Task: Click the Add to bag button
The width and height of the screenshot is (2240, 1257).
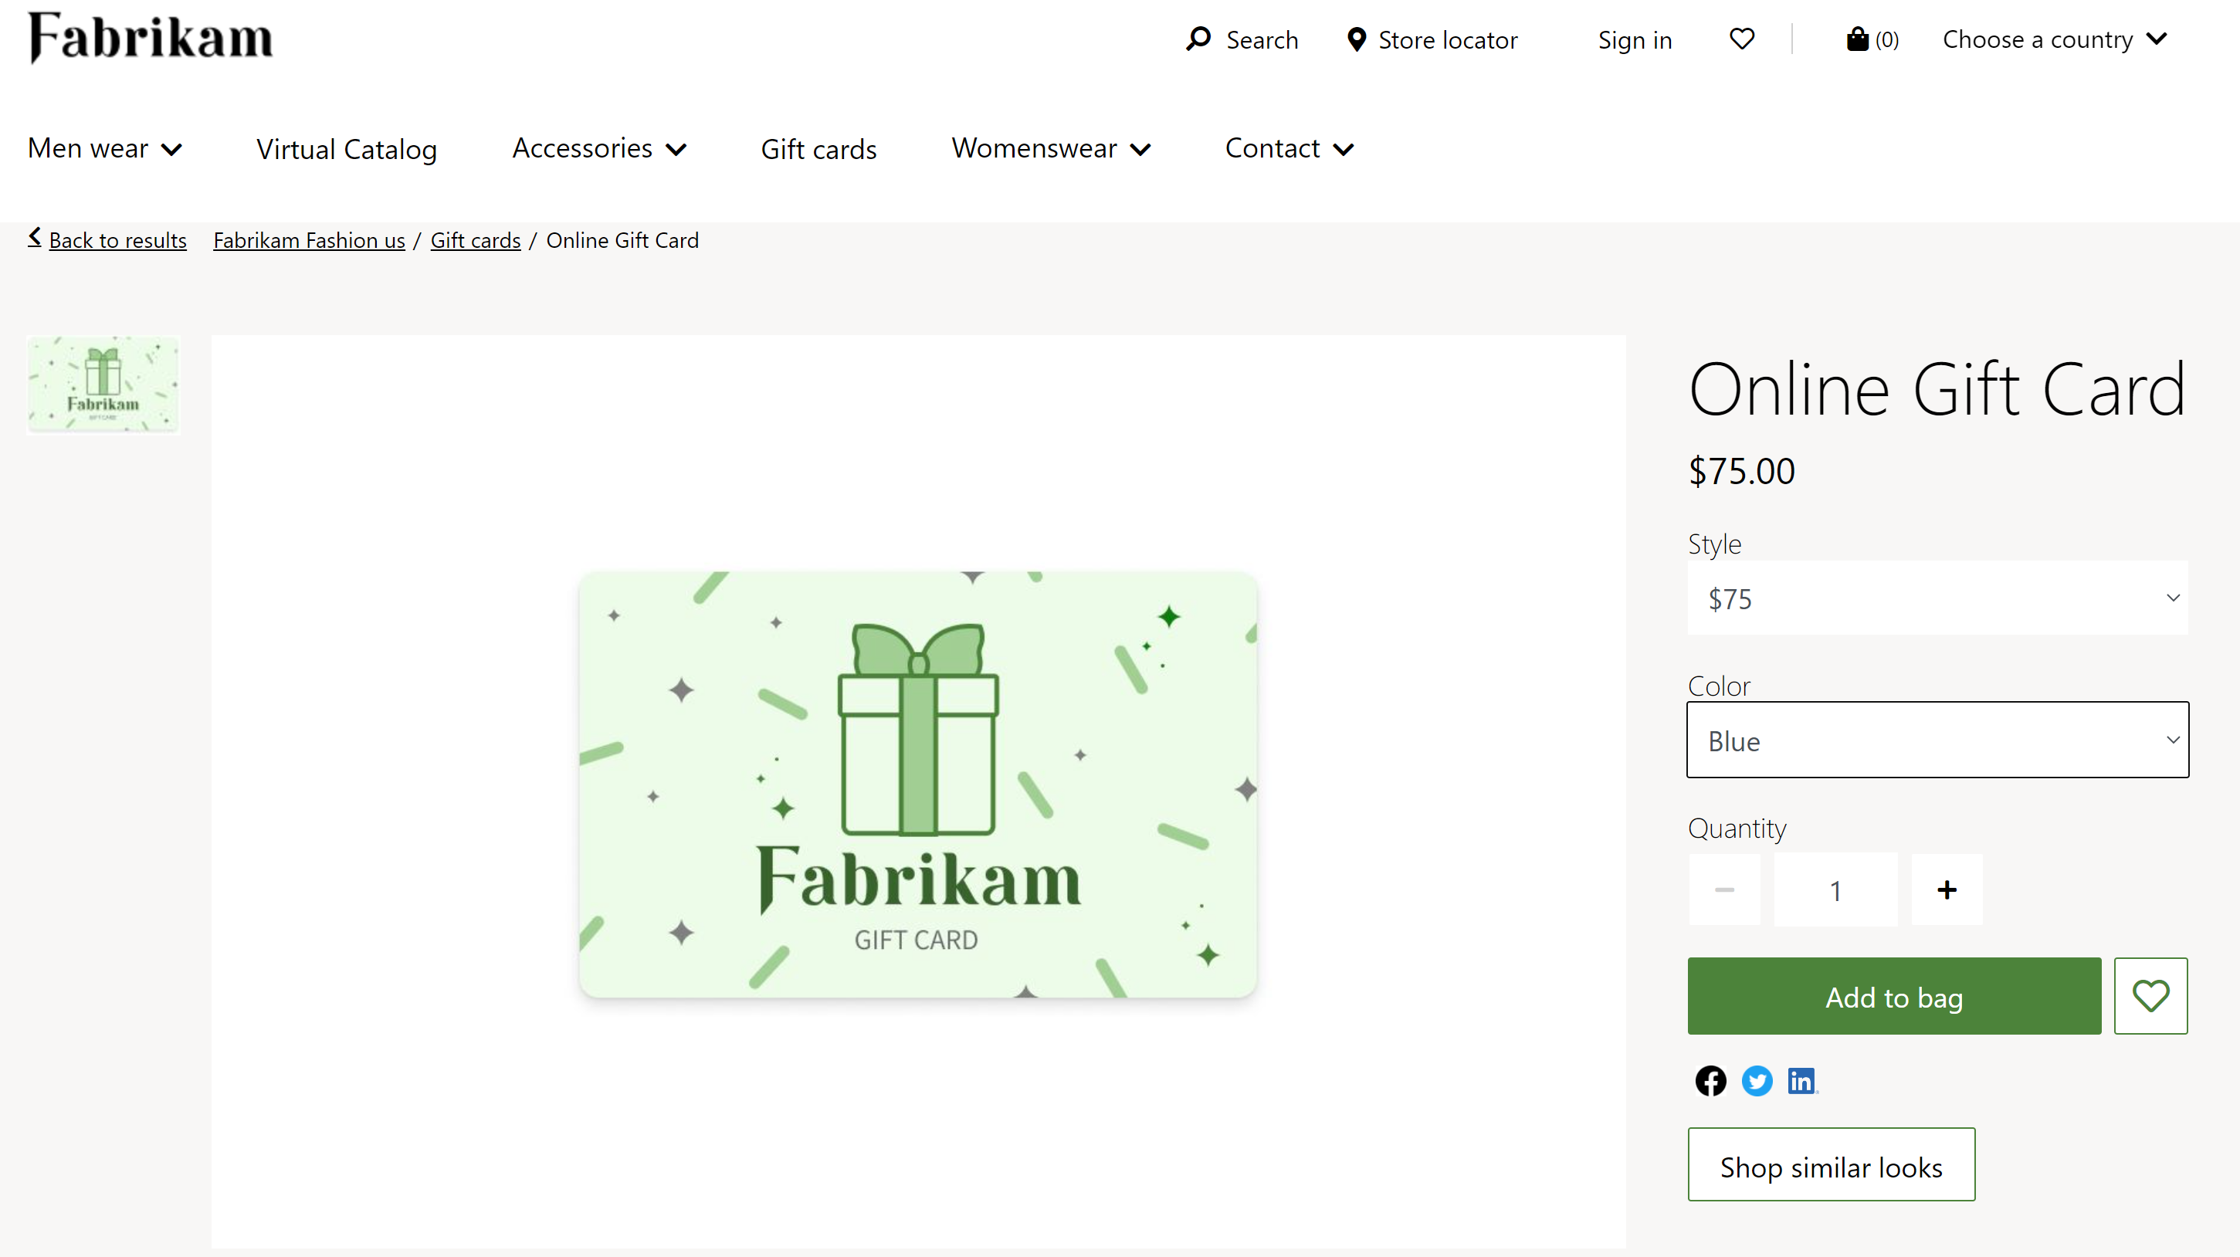Action: (1894, 997)
